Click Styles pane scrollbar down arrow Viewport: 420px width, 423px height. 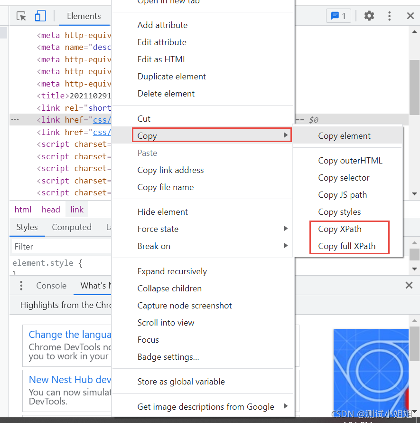click(414, 269)
